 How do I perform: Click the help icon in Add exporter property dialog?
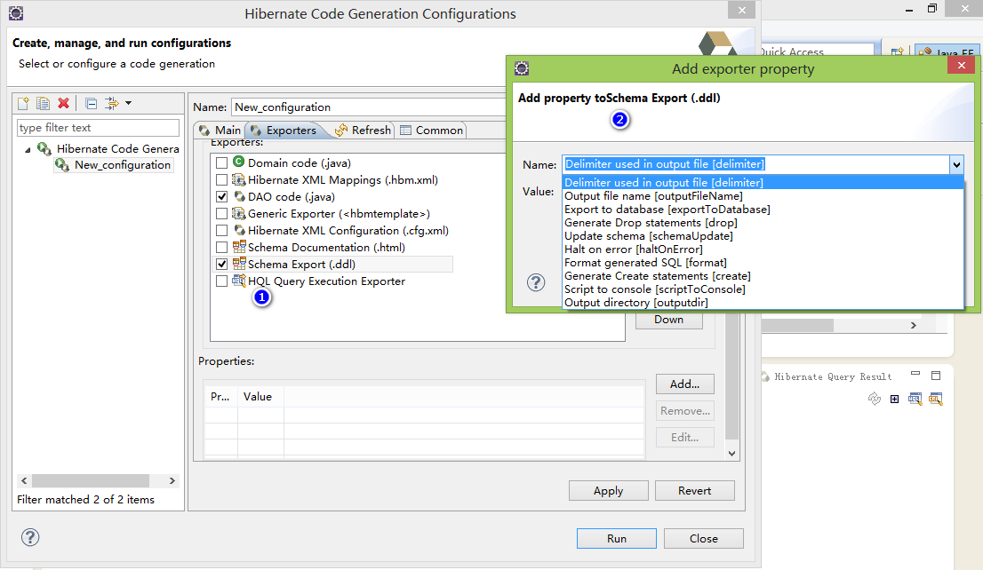(536, 282)
